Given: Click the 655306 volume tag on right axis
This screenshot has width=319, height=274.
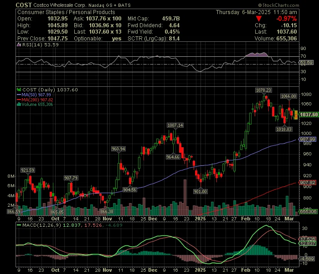Looking at the screenshot, I should [x=309, y=212].
